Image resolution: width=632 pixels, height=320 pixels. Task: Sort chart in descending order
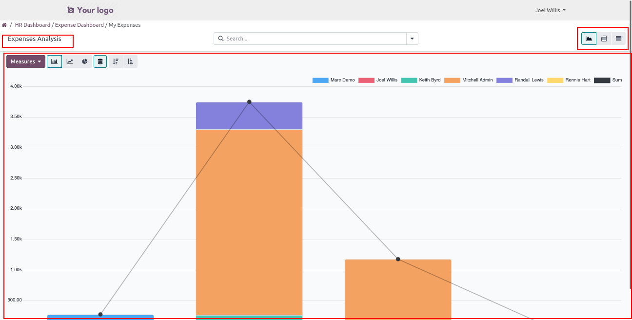pyautogui.click(x=116, y=61)
